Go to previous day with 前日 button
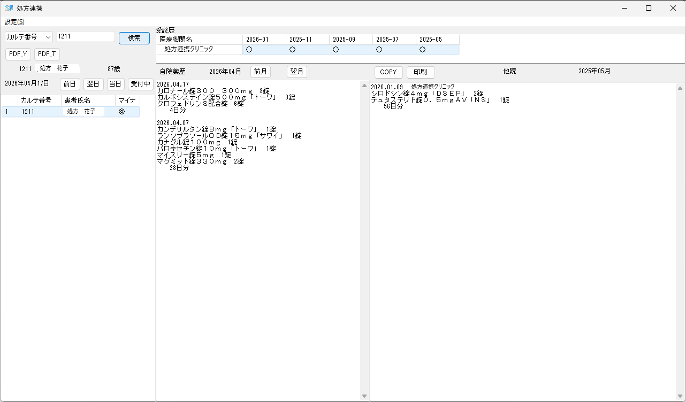 tap(70, 84)
